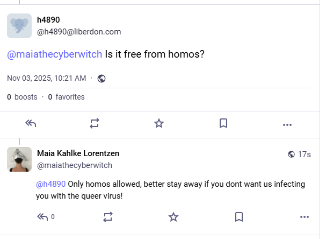Favorite h4890's post with star
This screenshot has height=239, width=326.
pos(158,123)
